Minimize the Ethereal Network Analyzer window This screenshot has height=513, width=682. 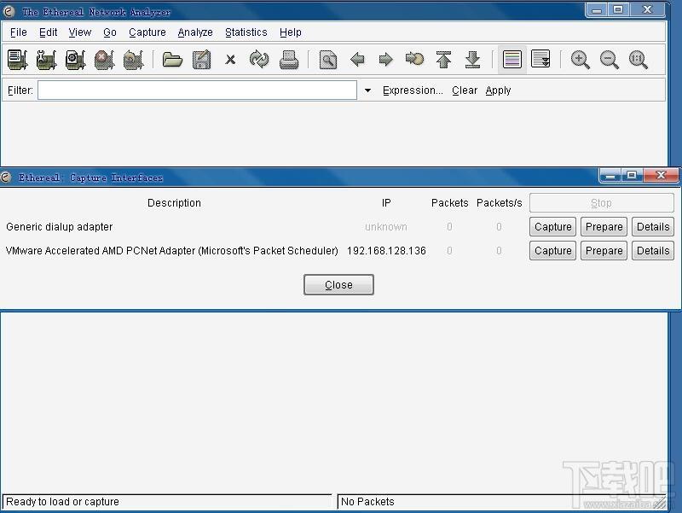click(x=596, y=10)
